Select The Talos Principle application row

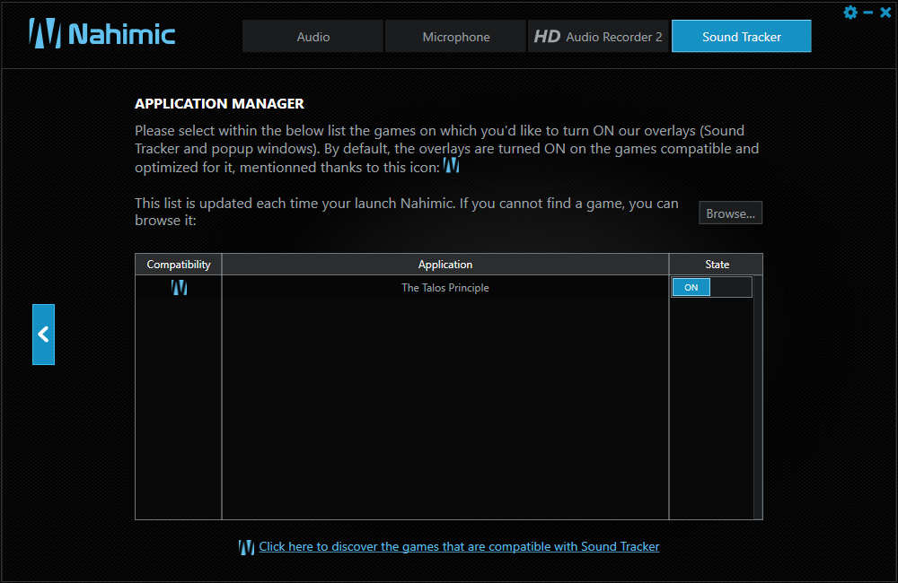[x=445, y=287]
